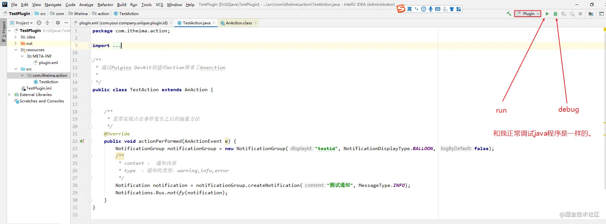
Task: Open the Navigate menu
Action: click(53, 4)
